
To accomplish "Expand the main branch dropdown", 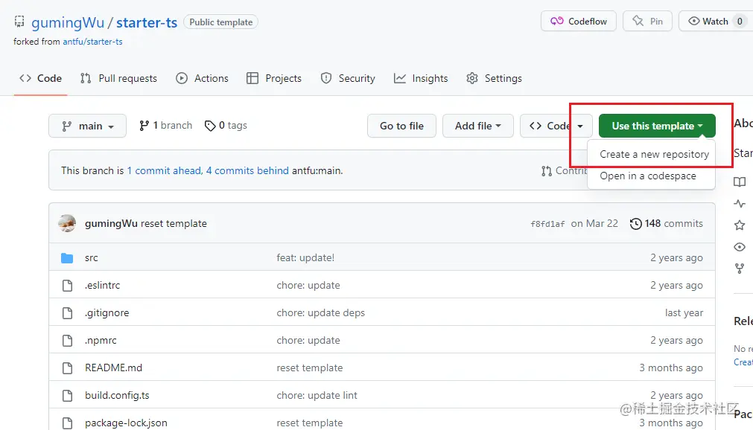I will tap(87, 126).
